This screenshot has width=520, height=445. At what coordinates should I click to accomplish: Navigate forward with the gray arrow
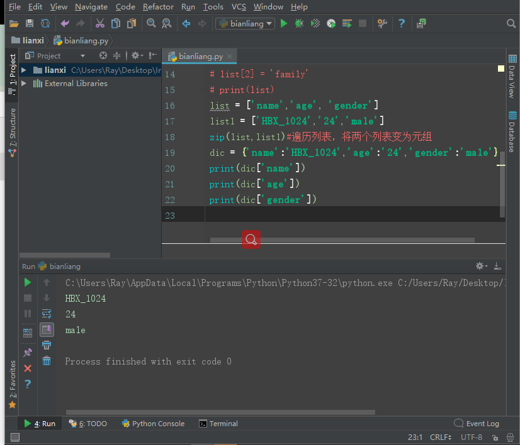click(202, 23)
